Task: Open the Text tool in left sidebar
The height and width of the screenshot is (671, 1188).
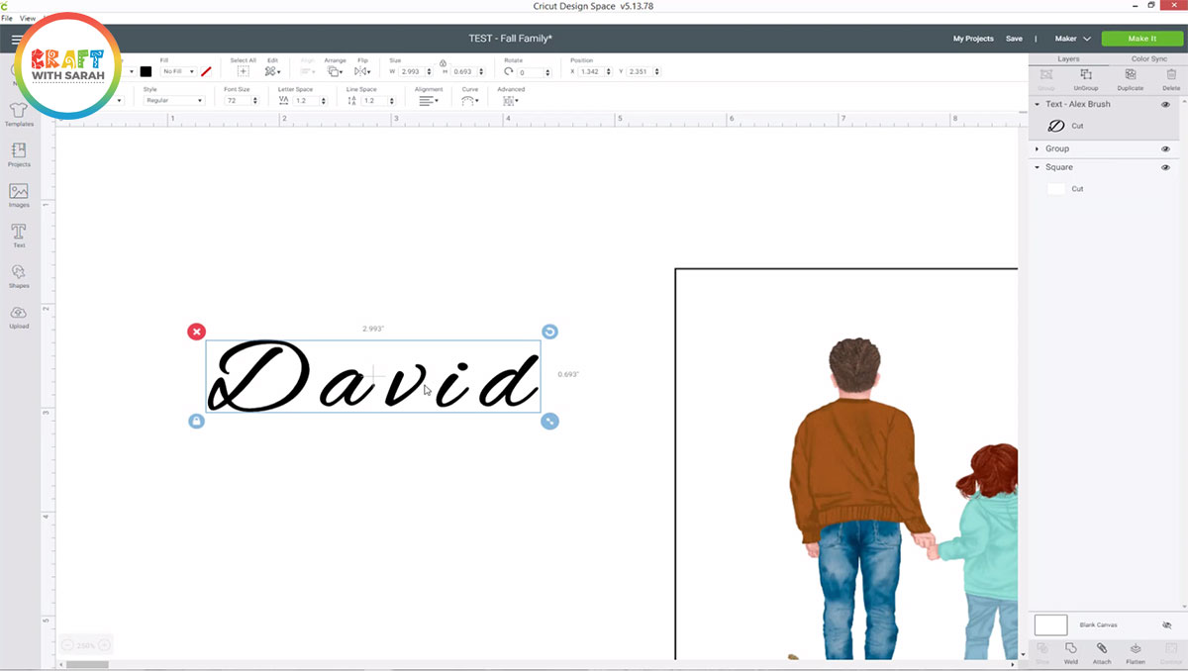Action: (18, 235)
